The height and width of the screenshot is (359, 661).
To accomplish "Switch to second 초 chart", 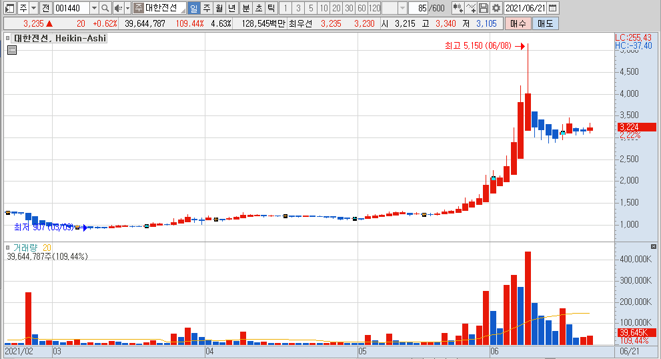I will [259, 7].
